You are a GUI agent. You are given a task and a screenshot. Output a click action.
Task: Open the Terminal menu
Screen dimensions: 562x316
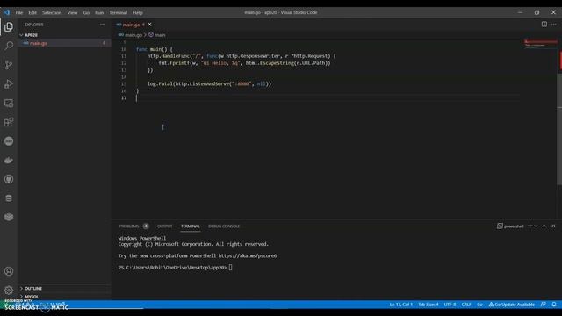pyautogui.click(x=119, y=12)
